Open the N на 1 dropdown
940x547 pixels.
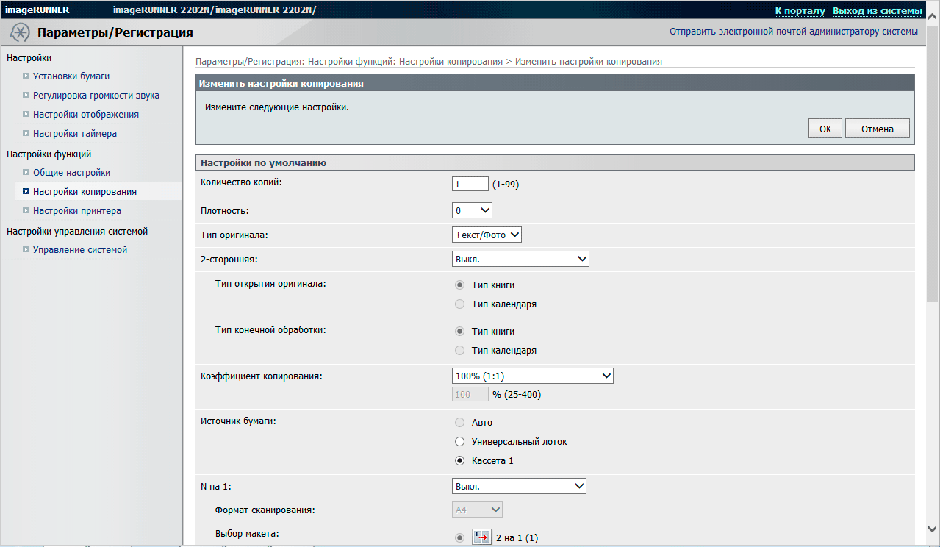[519, 486]
